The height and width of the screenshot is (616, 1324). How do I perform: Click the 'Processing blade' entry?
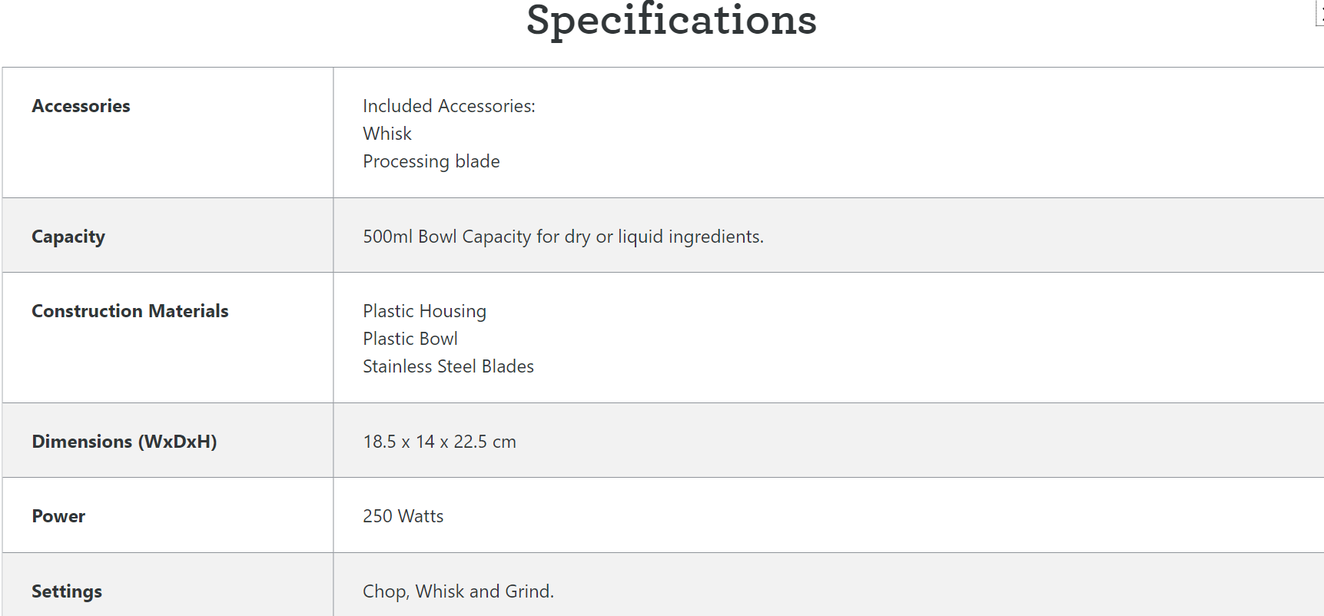tap(431, 161)
